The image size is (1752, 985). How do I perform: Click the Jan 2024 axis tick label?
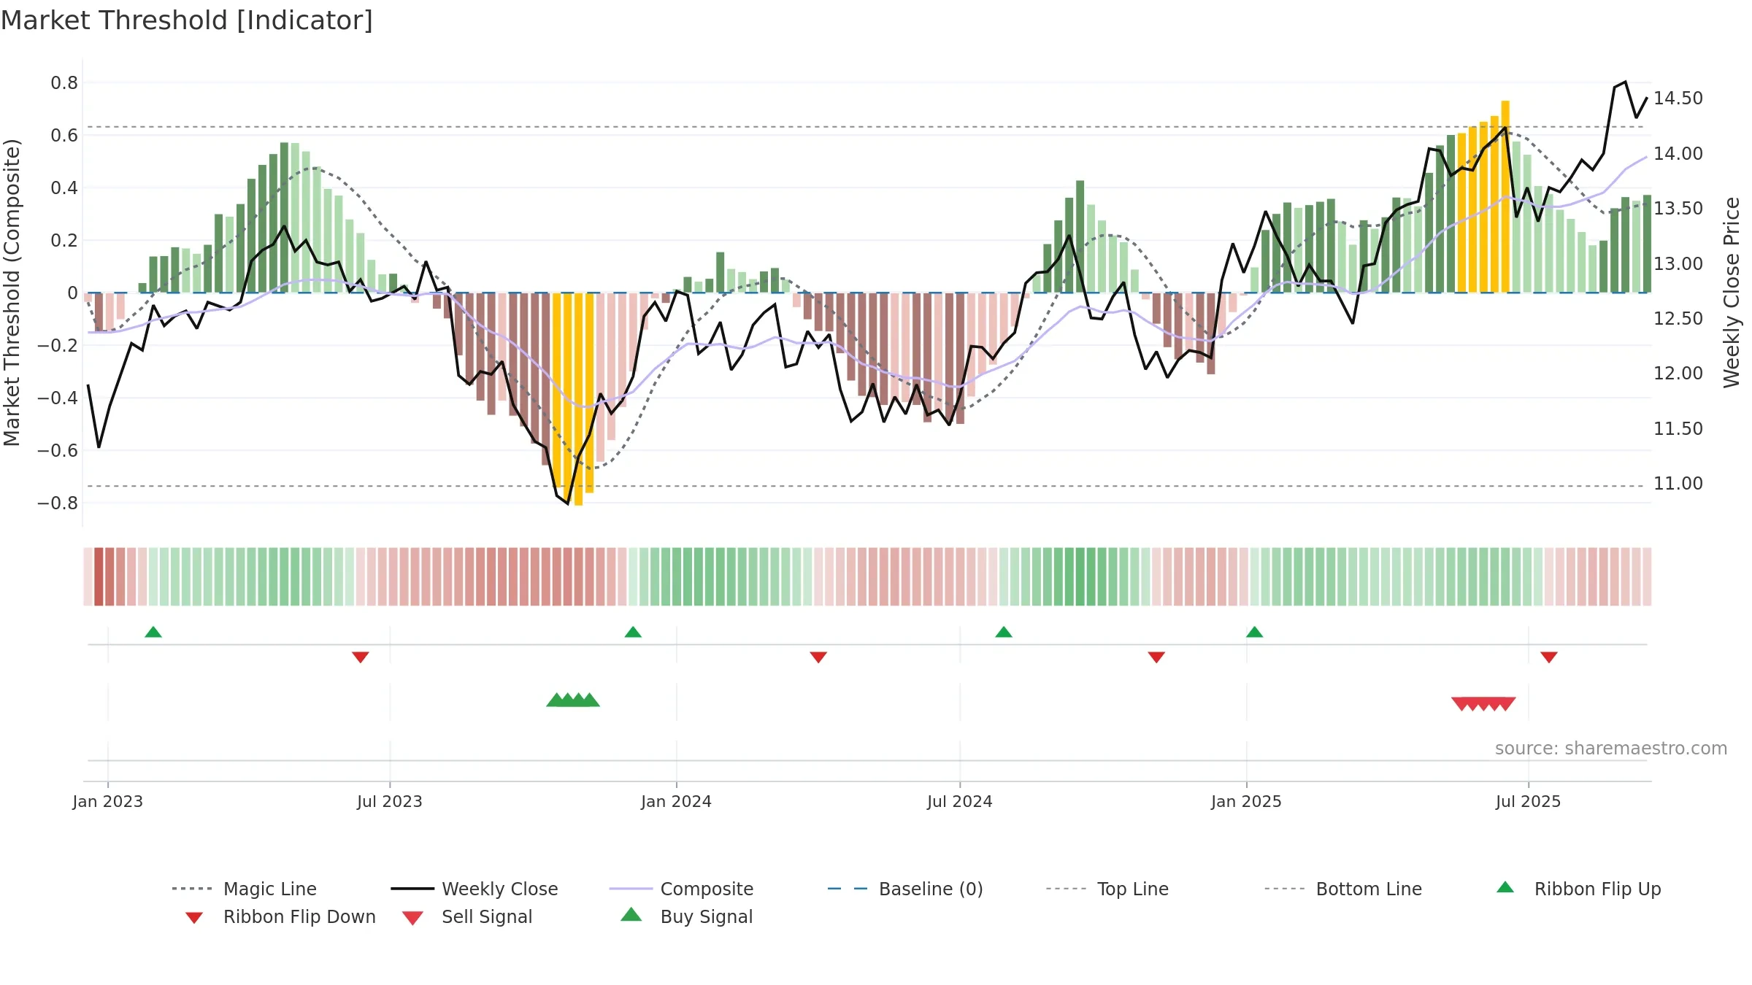677,801
